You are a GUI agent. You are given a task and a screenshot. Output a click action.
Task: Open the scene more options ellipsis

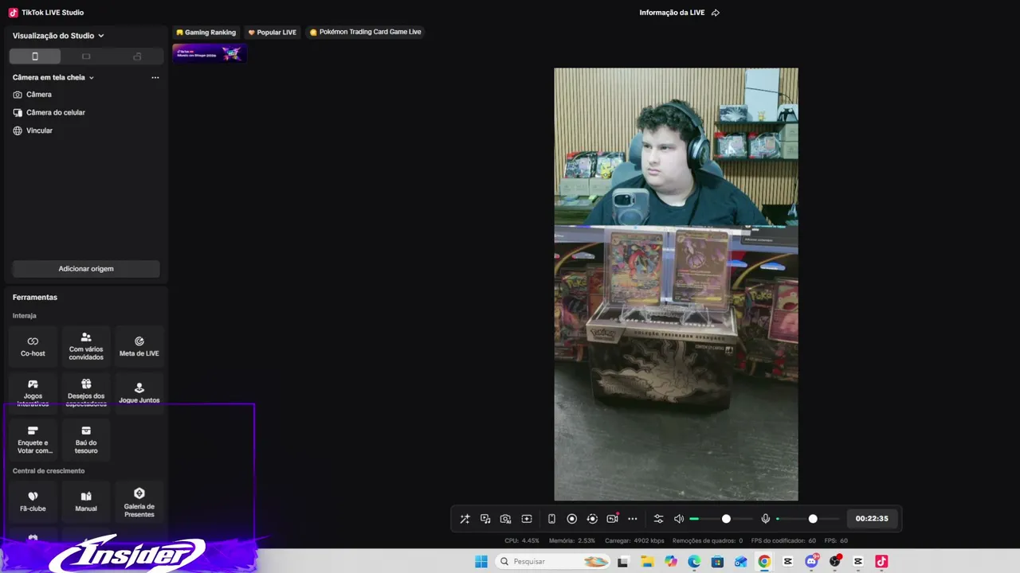point(155,78)
